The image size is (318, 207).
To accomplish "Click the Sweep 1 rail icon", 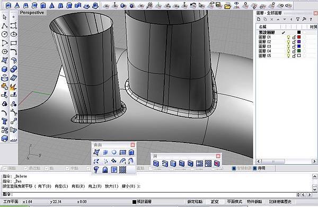I will pyautogui.click(x=122, y=161).
